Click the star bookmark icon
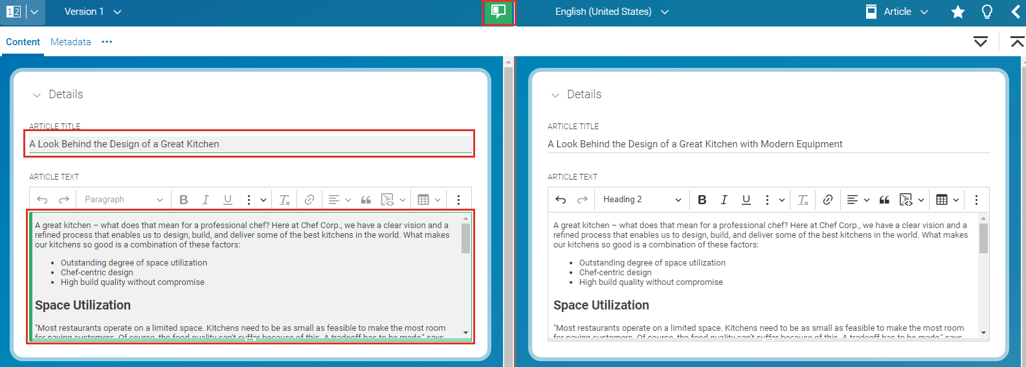This screenshot has width=1026, height=367. click(x=957, y=12)
